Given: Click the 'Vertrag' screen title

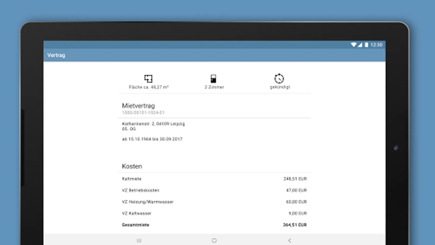Looking at the screenshot, I should pyautogui.click(x=56, y=55).
